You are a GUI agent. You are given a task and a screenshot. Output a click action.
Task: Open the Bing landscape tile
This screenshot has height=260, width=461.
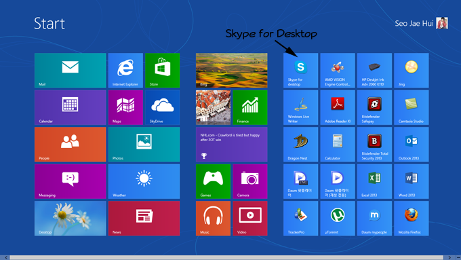pyautogui.click(x=232, y=71)
